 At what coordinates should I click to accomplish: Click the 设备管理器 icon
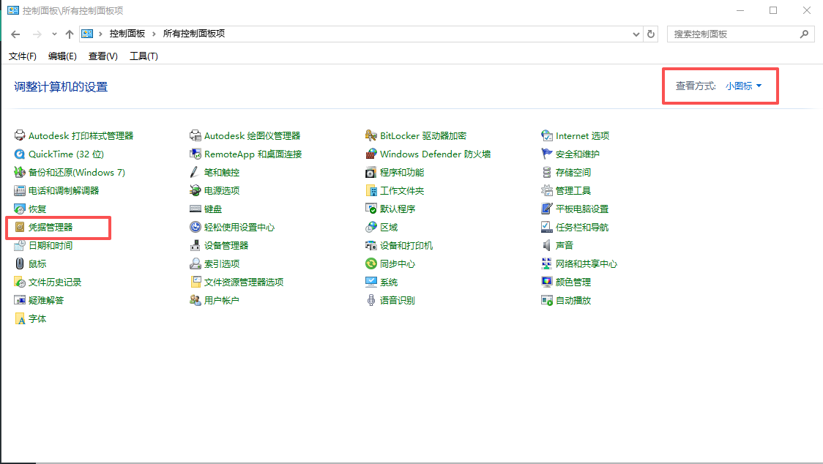coord(195,245)
